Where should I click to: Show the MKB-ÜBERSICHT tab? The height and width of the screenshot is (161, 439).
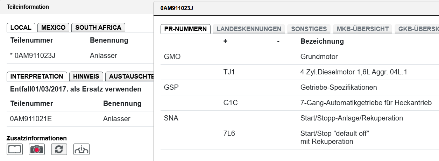pos(363,29)
